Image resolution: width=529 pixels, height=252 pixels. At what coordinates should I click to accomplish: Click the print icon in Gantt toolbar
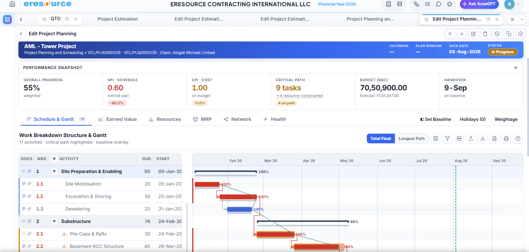(506, 138)
